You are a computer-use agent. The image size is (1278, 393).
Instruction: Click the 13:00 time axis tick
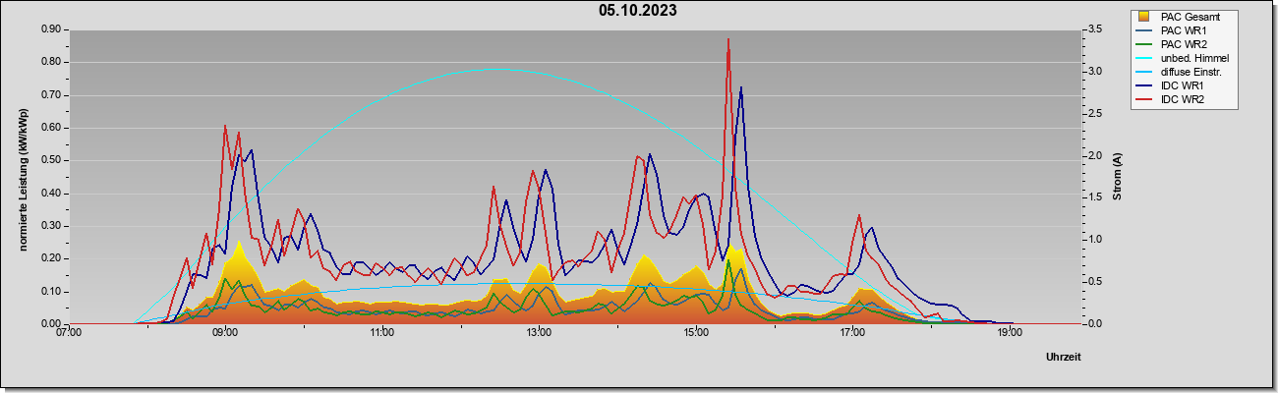click(539, 333)
